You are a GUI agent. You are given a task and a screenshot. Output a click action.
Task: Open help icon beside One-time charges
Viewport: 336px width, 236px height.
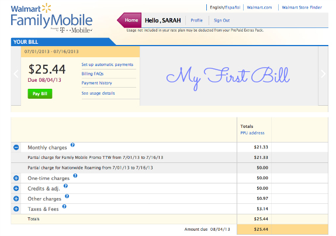(x=75, y=176)
